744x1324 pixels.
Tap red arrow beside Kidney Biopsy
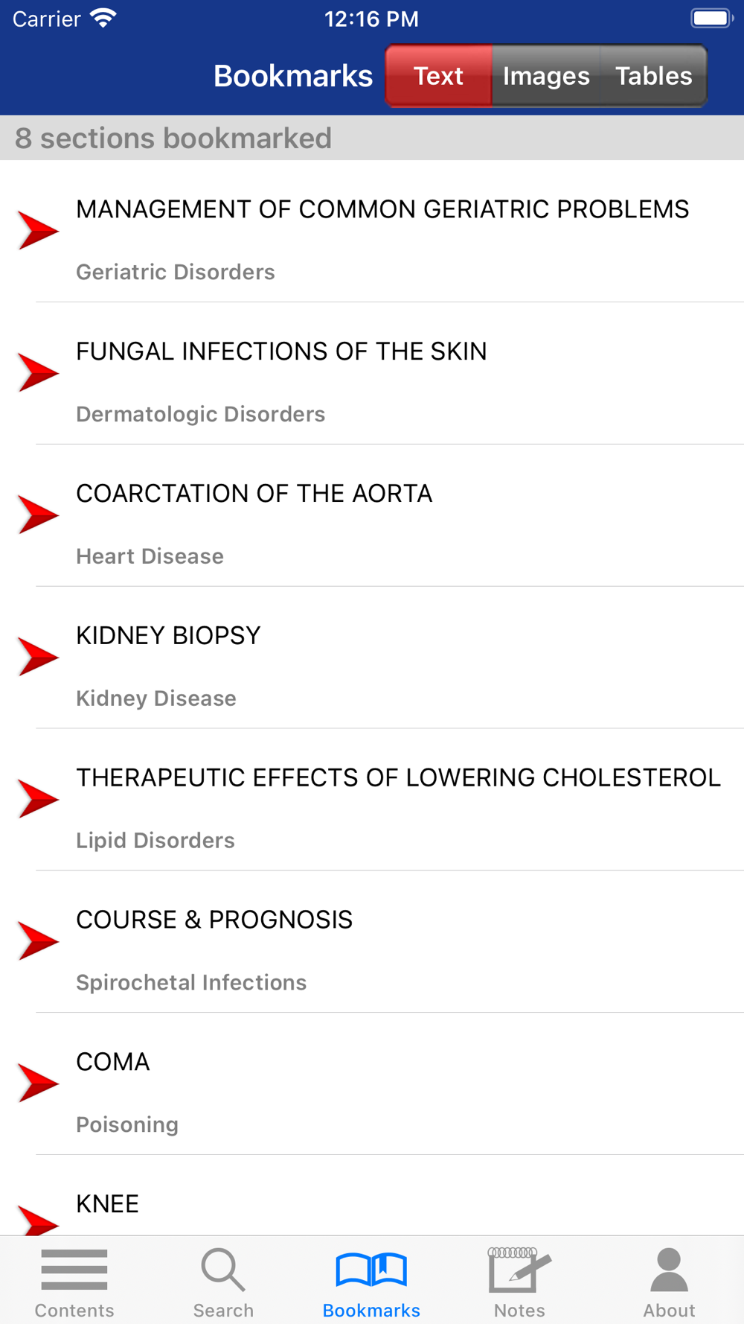click(38, 657)
